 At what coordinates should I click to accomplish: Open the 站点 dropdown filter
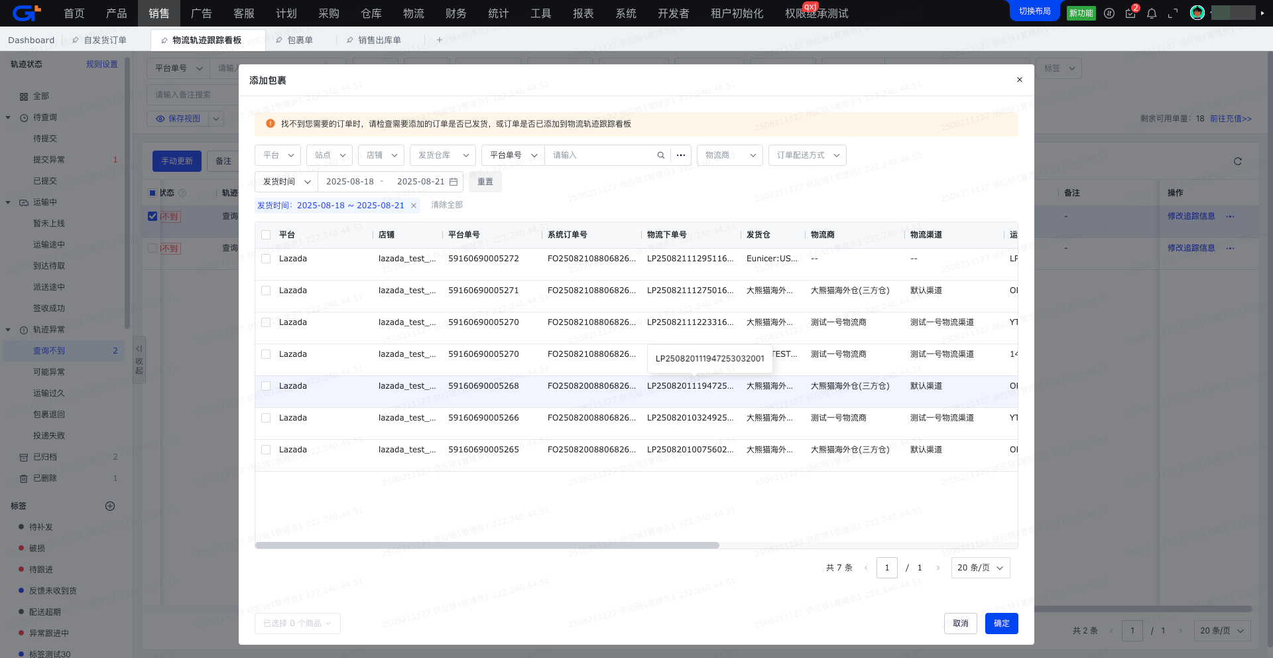tap(330, 155)
